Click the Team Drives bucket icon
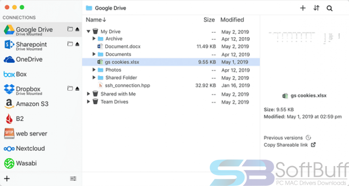349x186 pixels. tap(95, 101)
